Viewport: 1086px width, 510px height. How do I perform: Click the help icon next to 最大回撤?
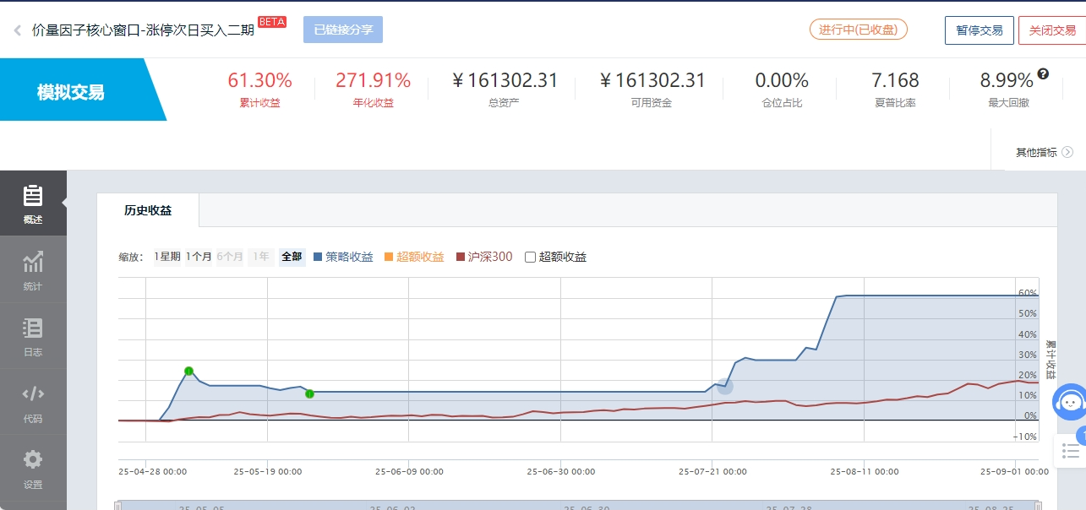point(1043,74)
